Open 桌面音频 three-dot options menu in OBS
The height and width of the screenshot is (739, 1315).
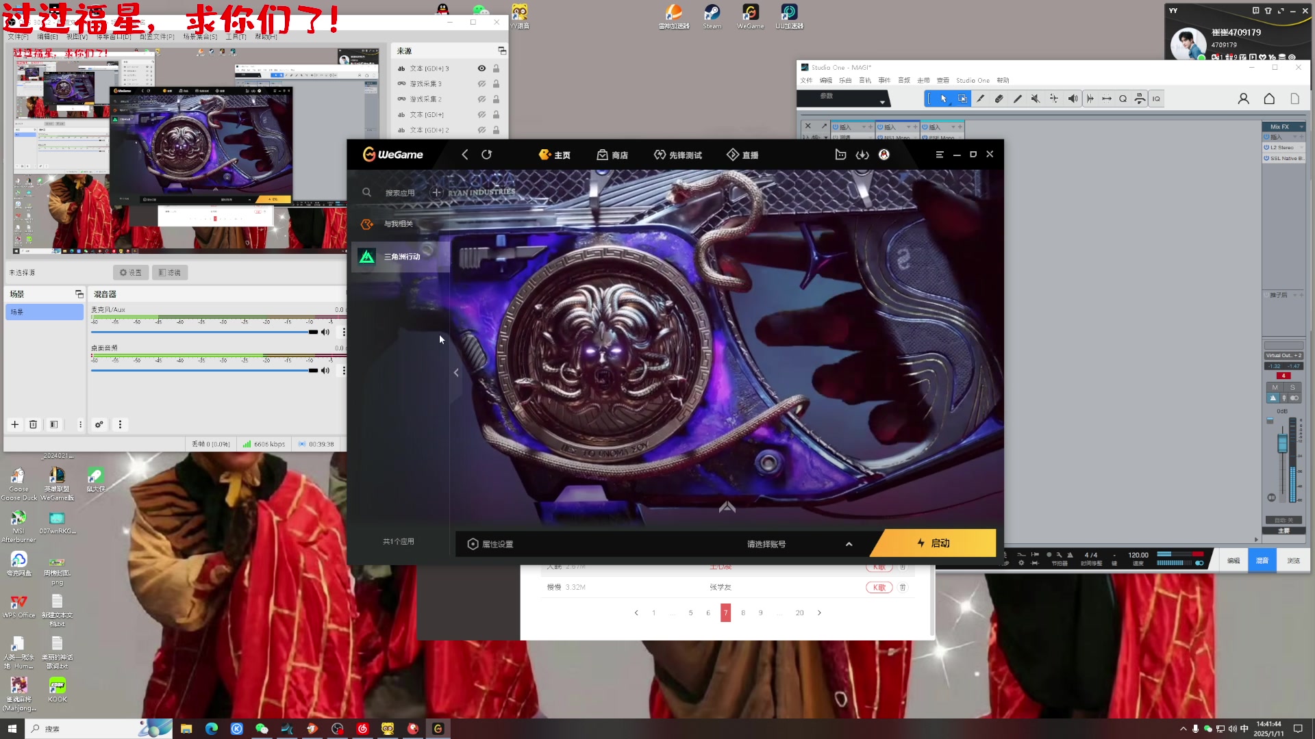[x=343, y=370]
